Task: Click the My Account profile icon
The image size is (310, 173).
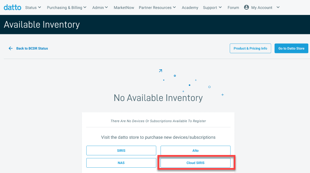Action: (246, 7)
